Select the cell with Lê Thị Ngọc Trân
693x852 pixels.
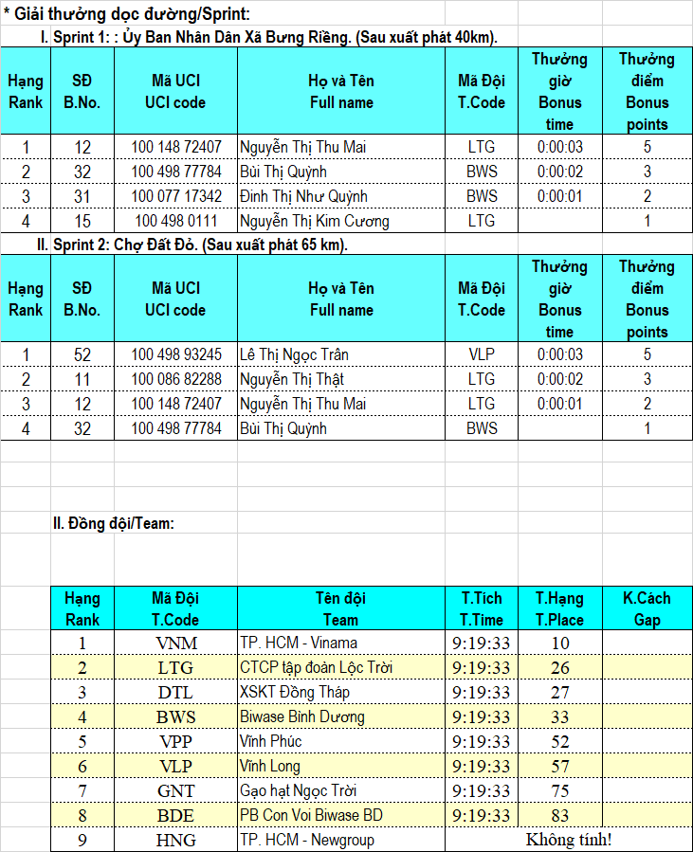coord(294,354)
